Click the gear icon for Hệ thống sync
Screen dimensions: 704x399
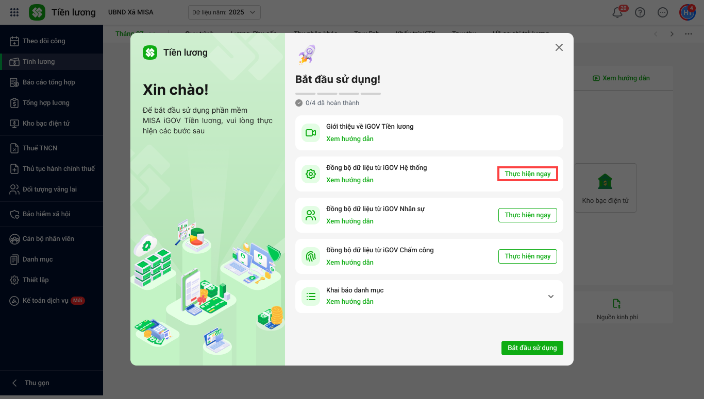311,174
